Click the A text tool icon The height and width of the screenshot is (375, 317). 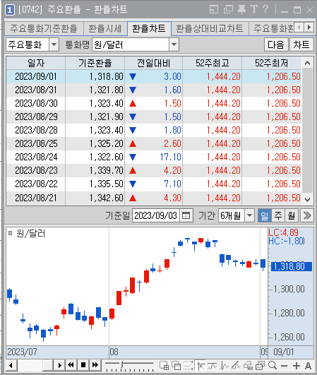pyautogui.click(x=308, y=366)
